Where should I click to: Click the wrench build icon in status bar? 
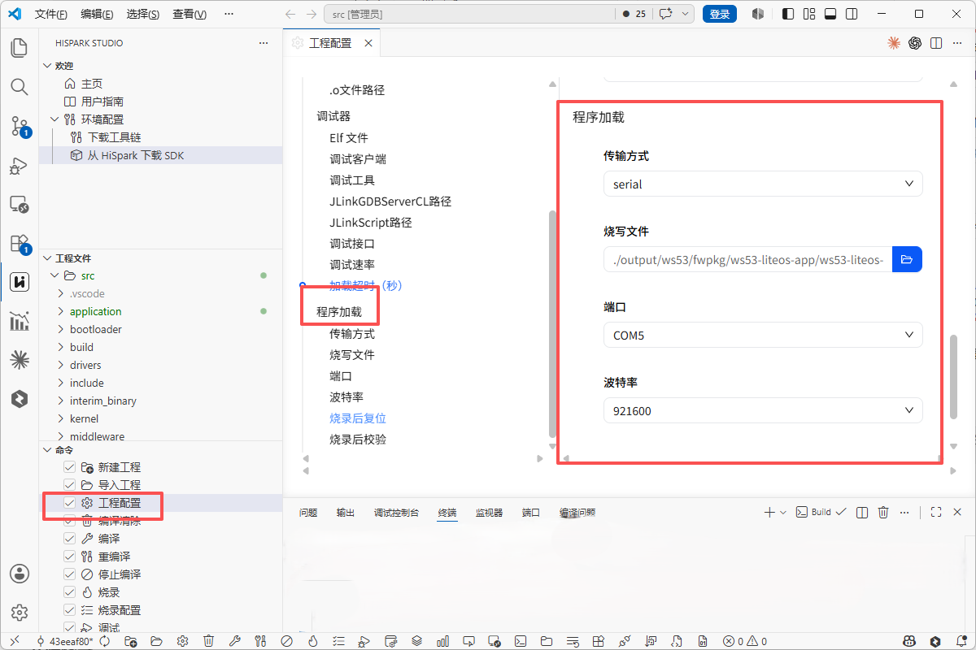(234, 641)
